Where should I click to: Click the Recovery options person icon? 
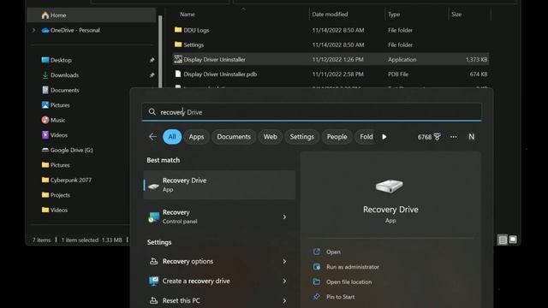[153, 261]
